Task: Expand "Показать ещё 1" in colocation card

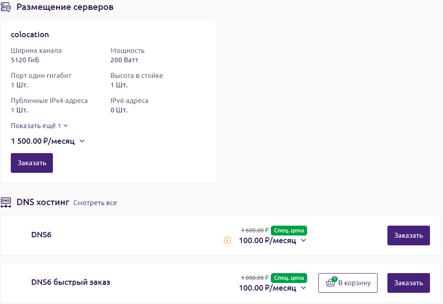Action: [x=39, y=126]
